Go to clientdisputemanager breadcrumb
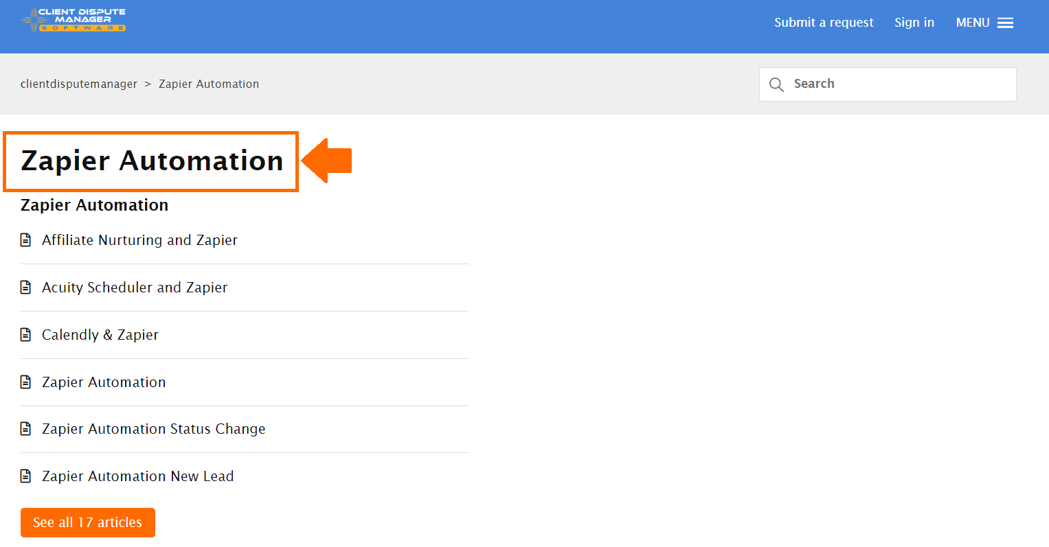This screenshot has width=1049, height=547. (x=79, y=84)
